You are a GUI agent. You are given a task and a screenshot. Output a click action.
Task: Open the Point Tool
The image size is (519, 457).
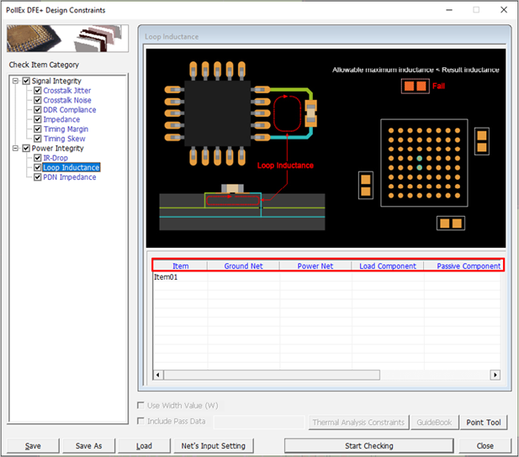[x=485, y=423]
